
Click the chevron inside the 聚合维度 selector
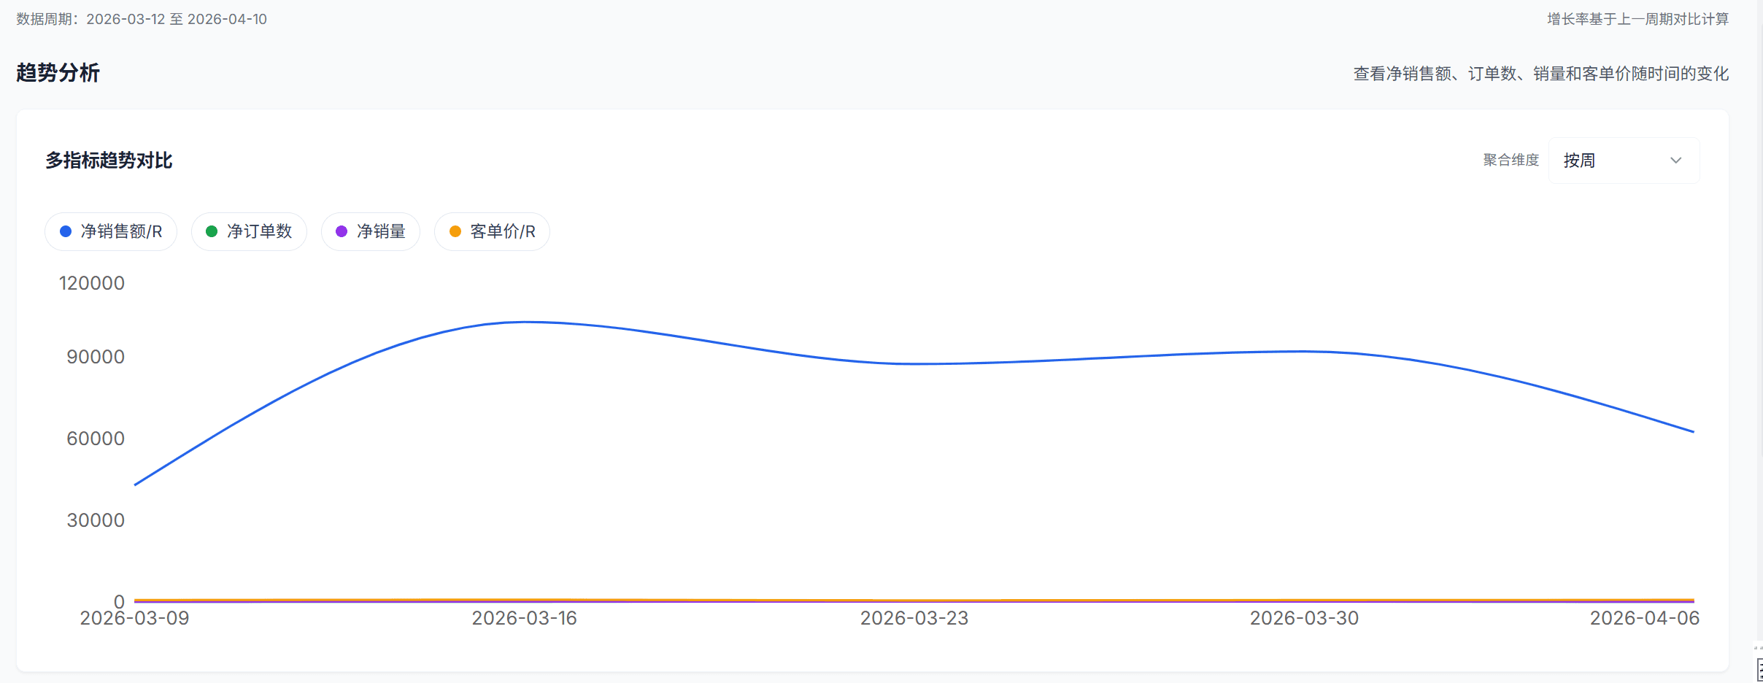point(1676,160)
